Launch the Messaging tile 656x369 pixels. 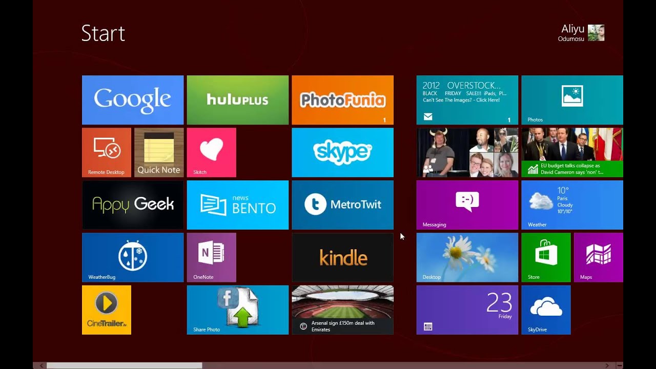tap(467, 205)
